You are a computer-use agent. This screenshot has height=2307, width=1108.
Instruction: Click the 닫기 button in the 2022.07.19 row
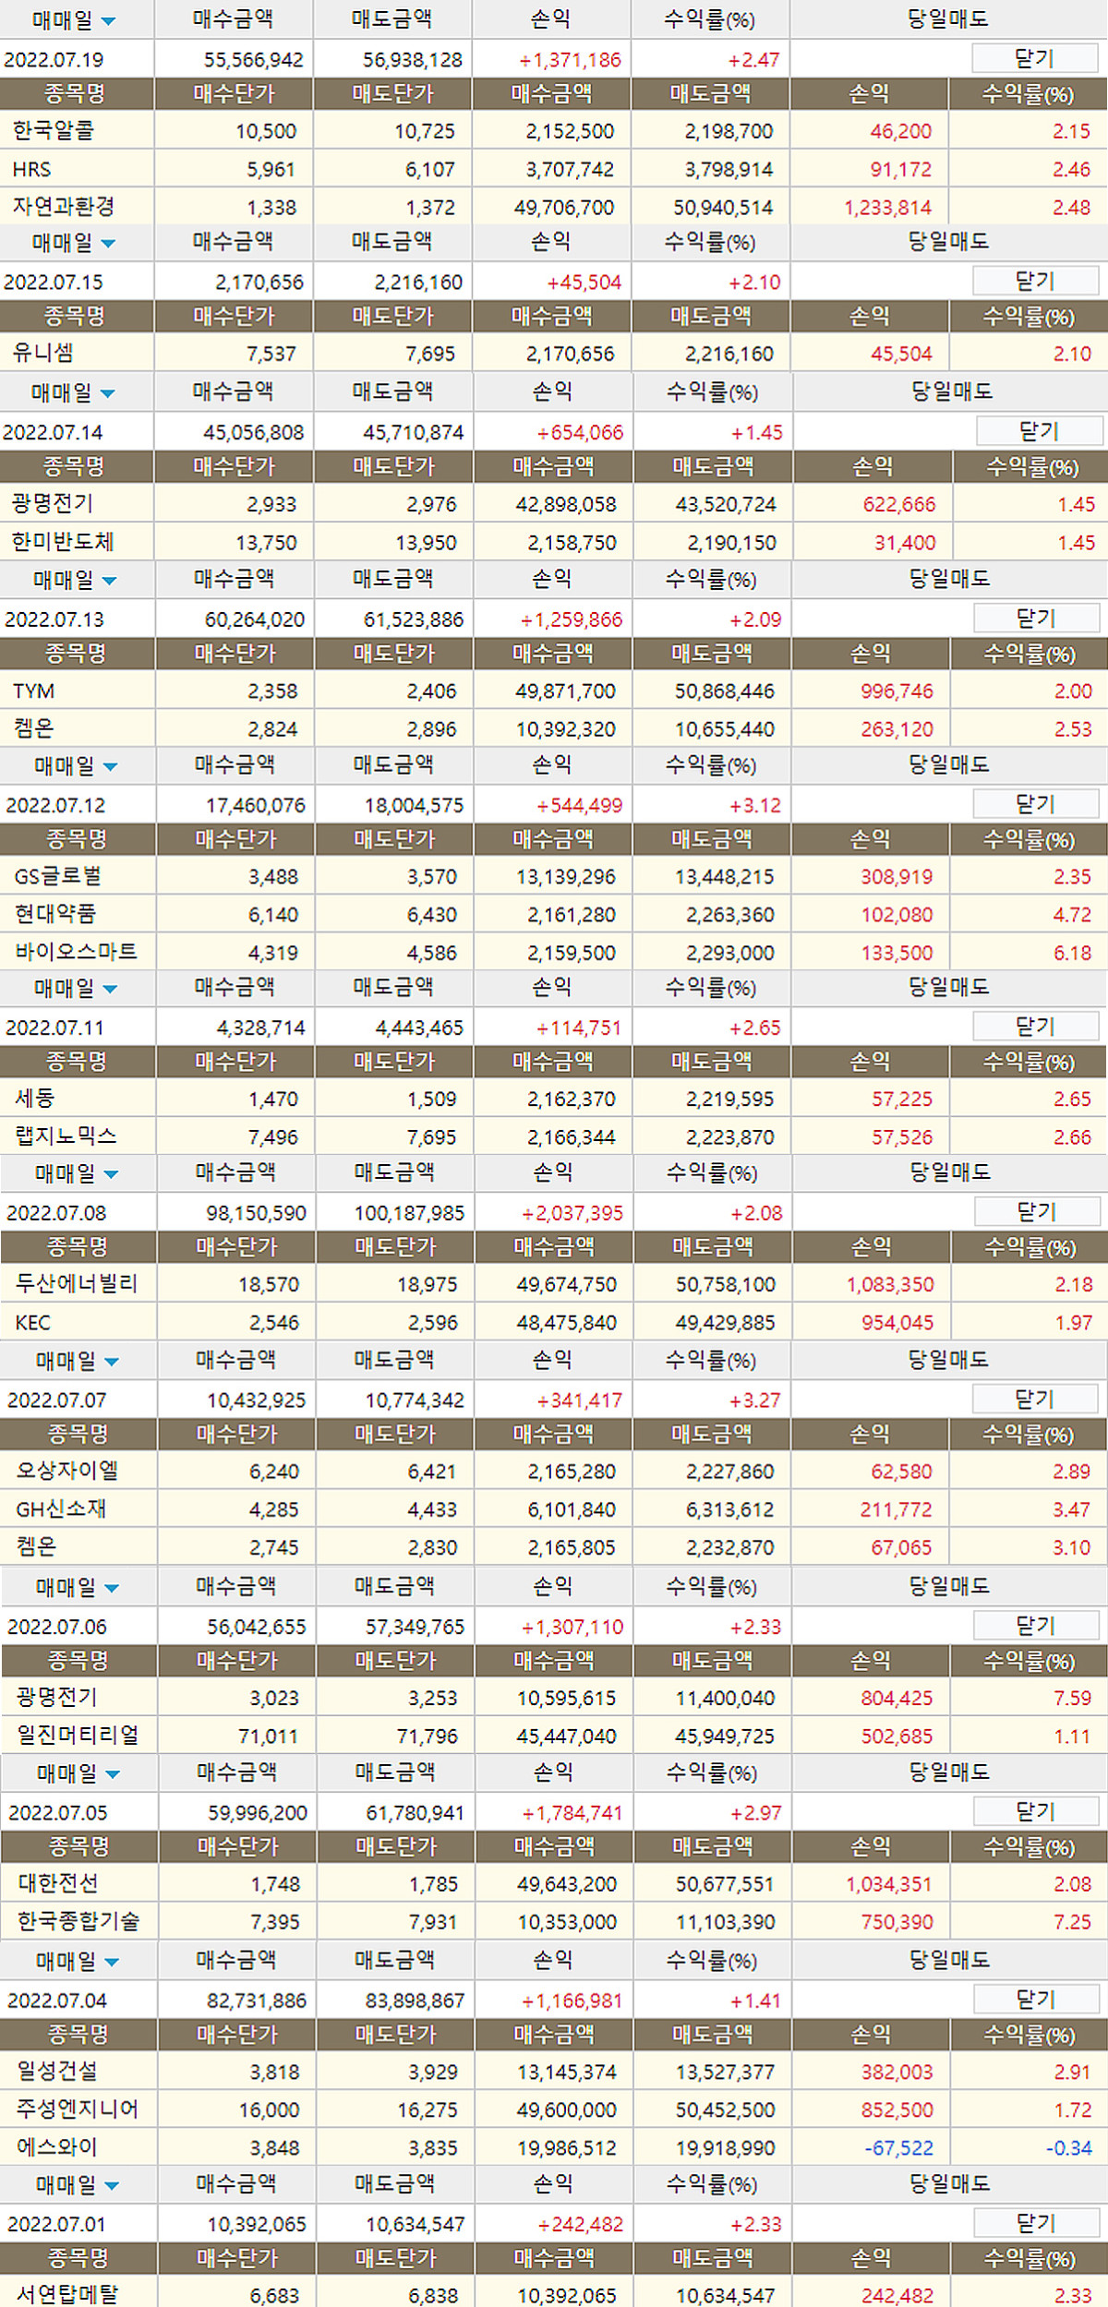click(x=1034, y=59)
